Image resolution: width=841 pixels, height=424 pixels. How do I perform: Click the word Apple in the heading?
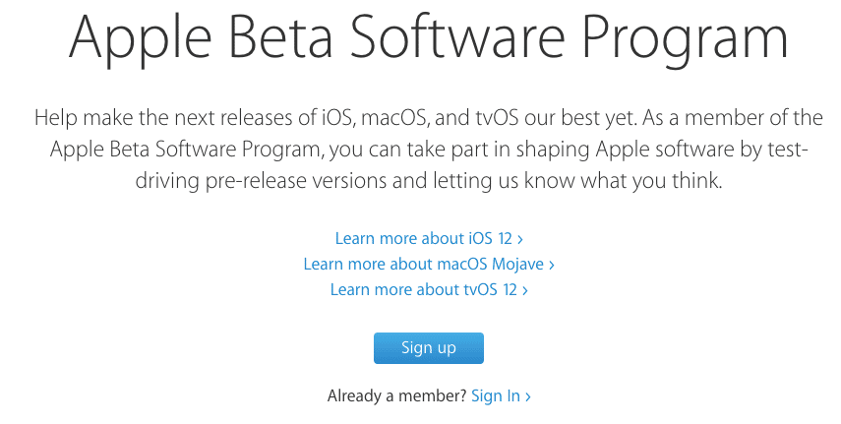[x=140, y=38]
